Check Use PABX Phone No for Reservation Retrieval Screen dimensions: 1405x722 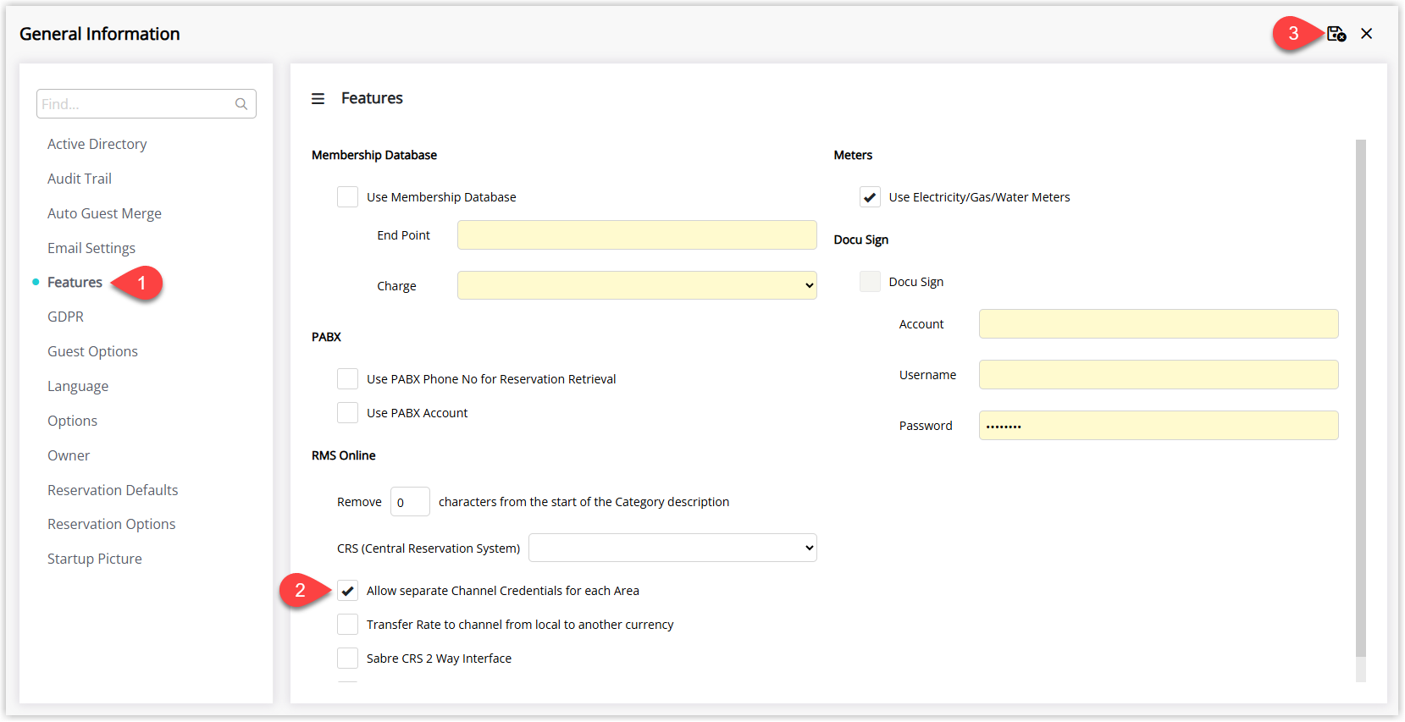pos(347,379)
